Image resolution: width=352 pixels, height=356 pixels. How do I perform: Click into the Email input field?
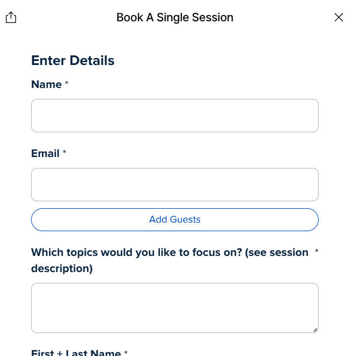tap(174, 185)
